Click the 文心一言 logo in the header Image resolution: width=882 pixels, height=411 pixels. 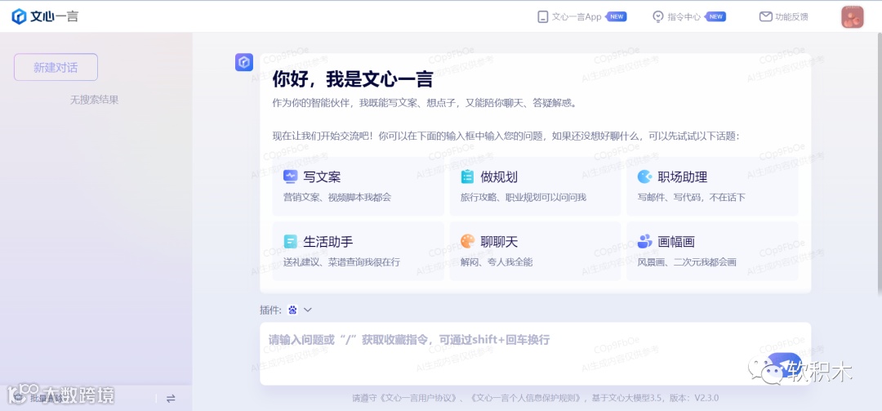[45, 16]
